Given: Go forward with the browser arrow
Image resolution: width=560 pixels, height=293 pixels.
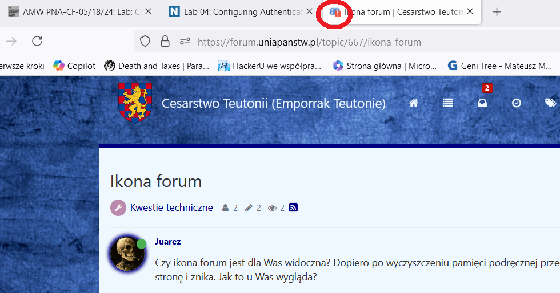Looking at the screenshot, I should 11,42.
